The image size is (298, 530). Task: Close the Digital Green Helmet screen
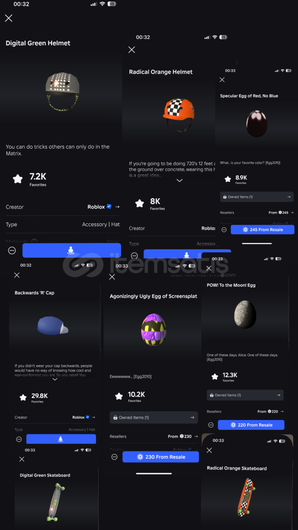tap(9, 18)
